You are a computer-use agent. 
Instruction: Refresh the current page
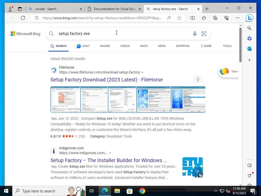23,18
